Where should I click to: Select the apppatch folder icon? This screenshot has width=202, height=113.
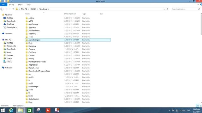[x=27, y=27]
